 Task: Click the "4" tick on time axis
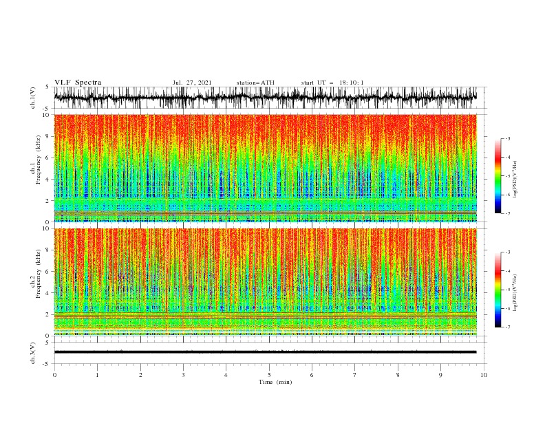226,375
